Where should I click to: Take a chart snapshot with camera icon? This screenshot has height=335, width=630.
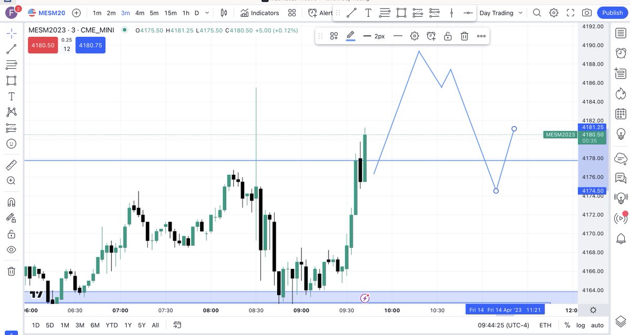tap(587, 13)
